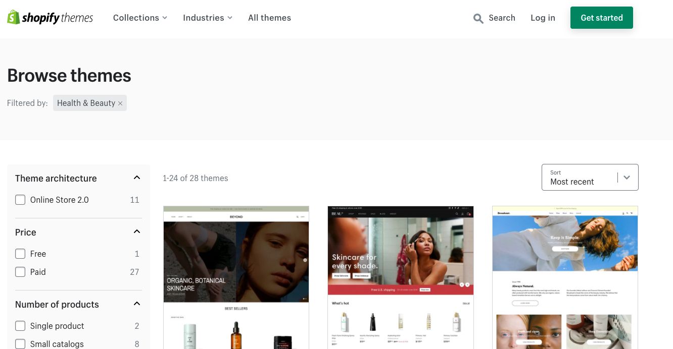Screen dimensions: 673x349
Task: Open the Sort Most recent dropdown
Action: click(x=590, y=178)
